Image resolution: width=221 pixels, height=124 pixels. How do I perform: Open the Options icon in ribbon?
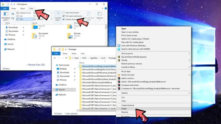pyautogui.click(x=100, y=14)
